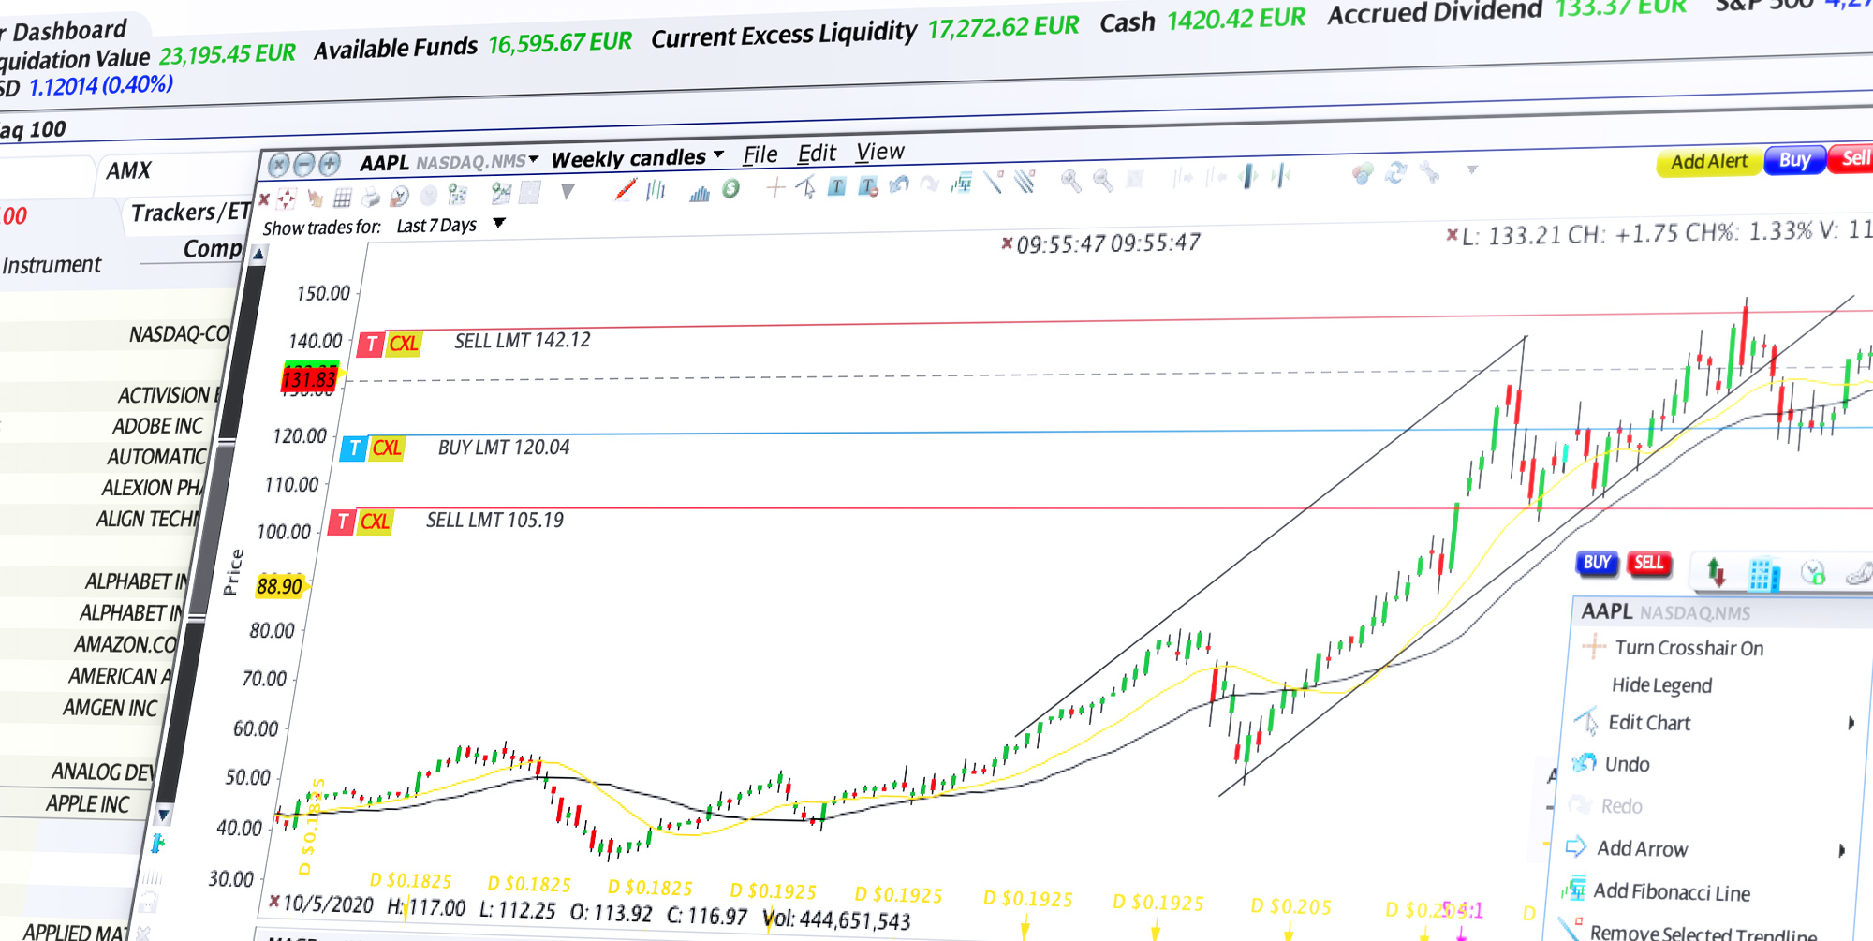Click the red X icon in chart toolbar

pos(265,199)
